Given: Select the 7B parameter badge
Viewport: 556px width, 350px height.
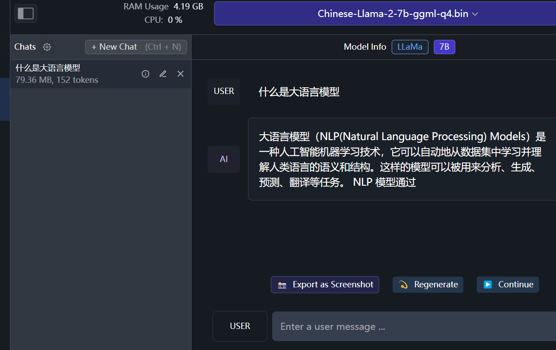Looking at the screenshot, I should [444, 47].
